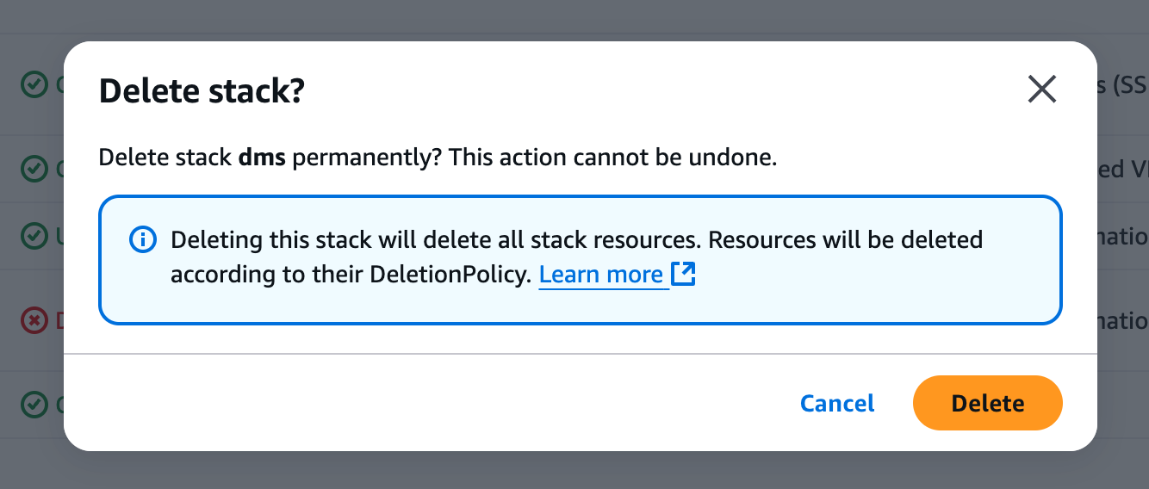Click the dimmed "natio" text beside info box
The width and height of the screenshot is (1149, 489).
[1123, 235]
